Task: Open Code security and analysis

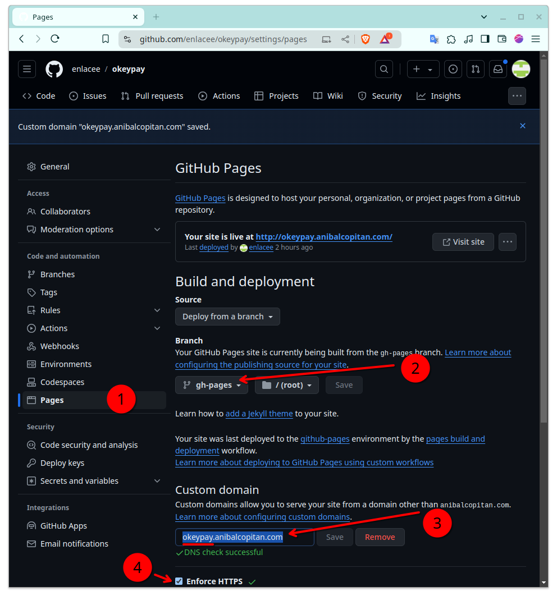Action: (94, 445)
